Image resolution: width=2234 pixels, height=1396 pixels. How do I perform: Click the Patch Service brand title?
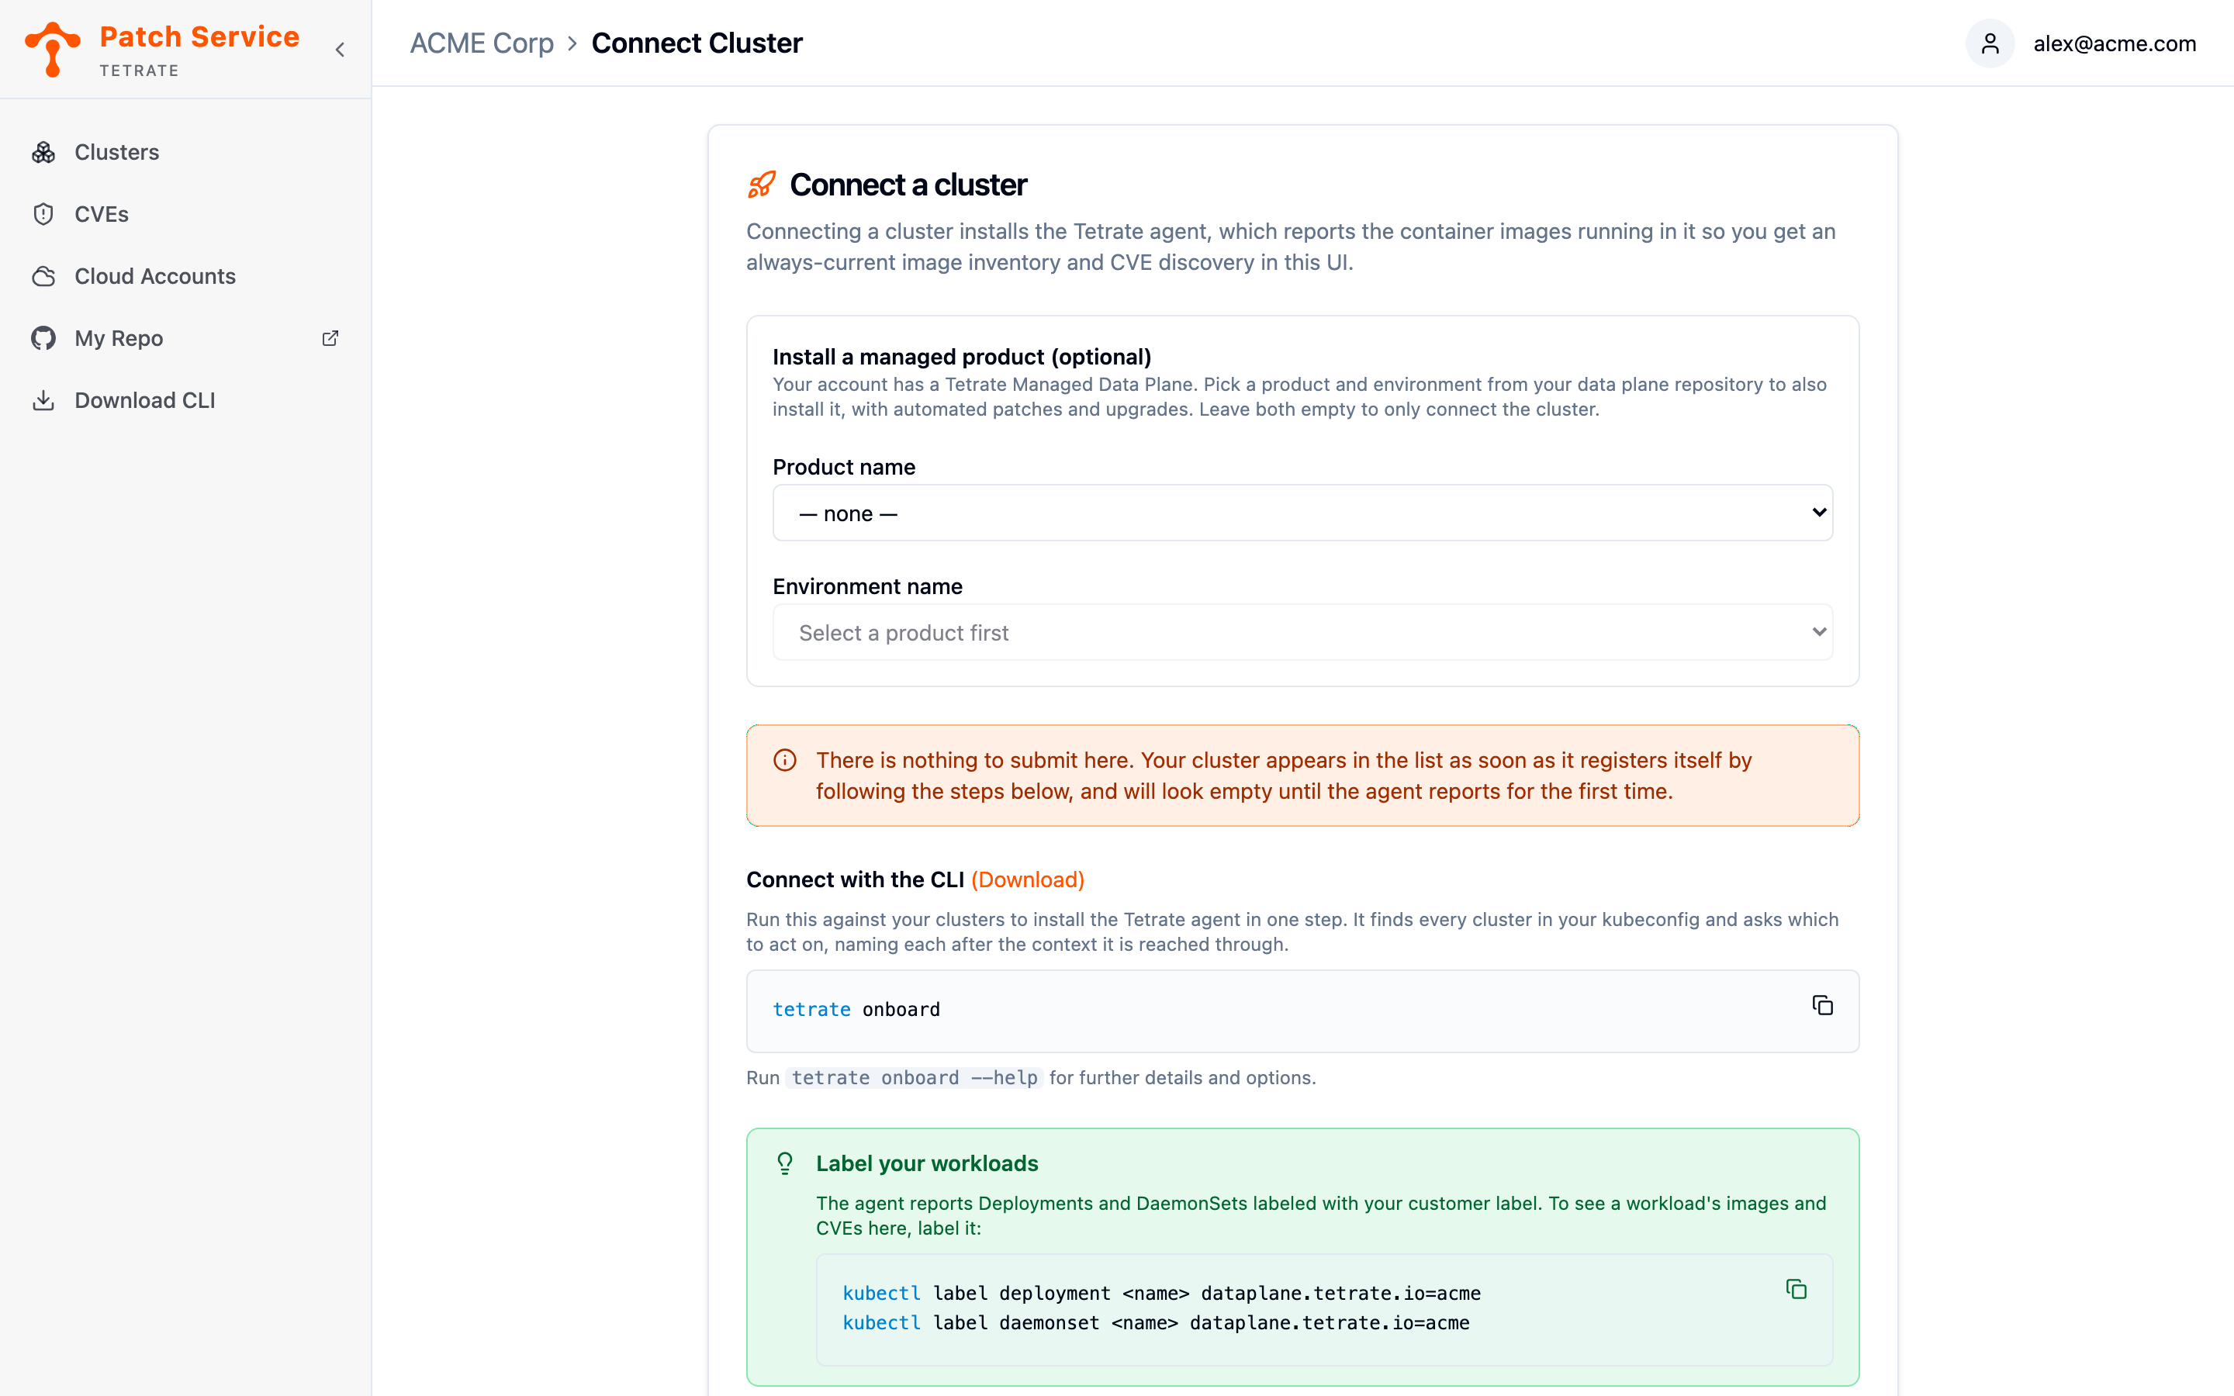199,37
